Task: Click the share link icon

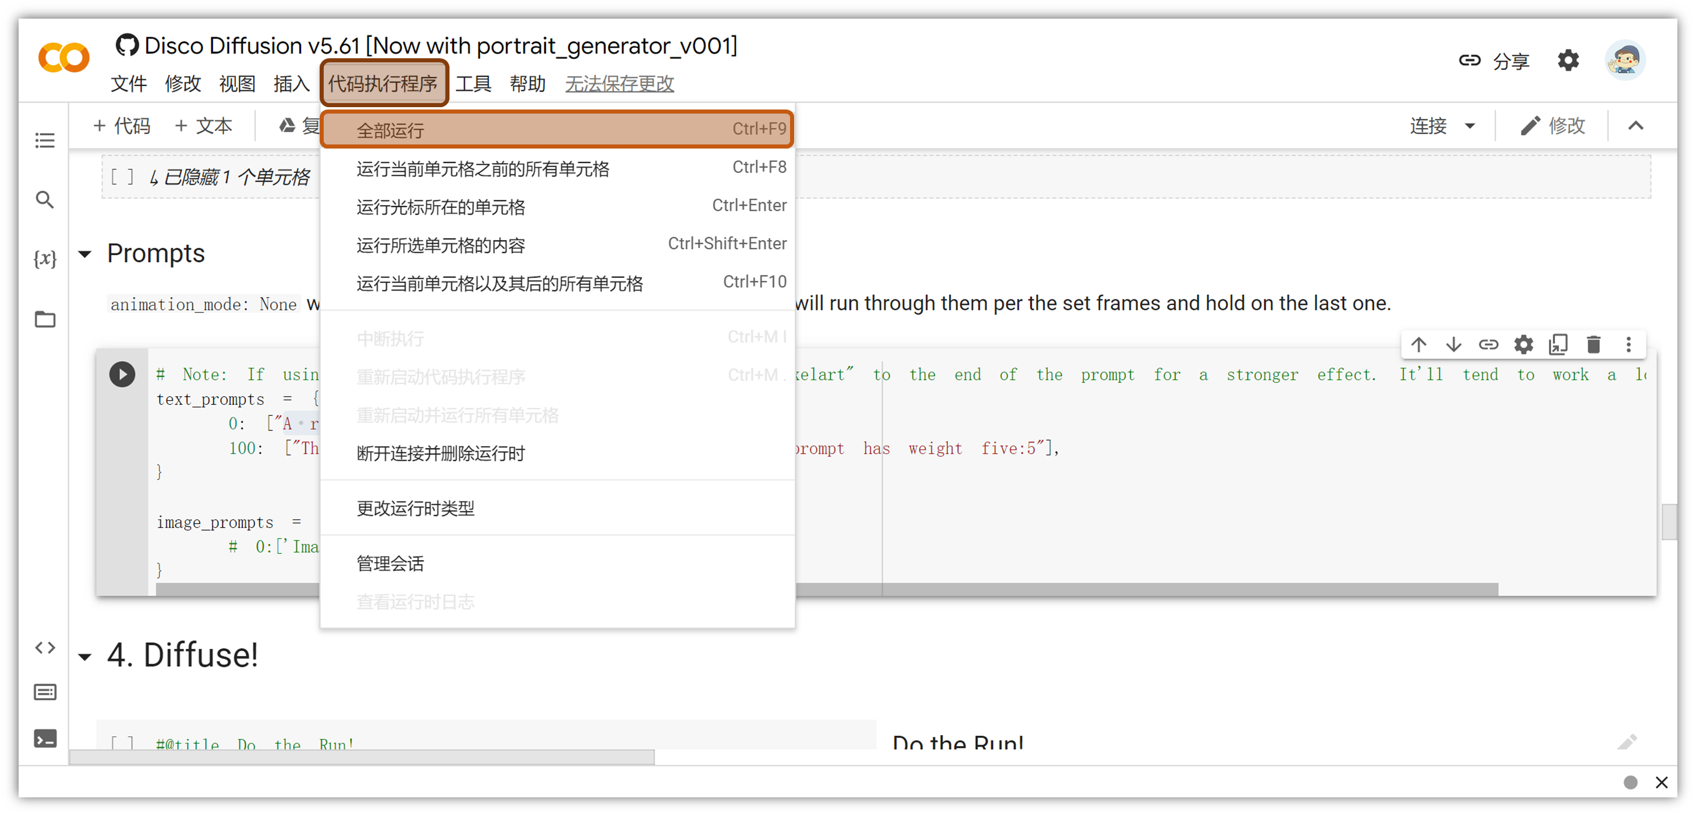Action: 1469,61
